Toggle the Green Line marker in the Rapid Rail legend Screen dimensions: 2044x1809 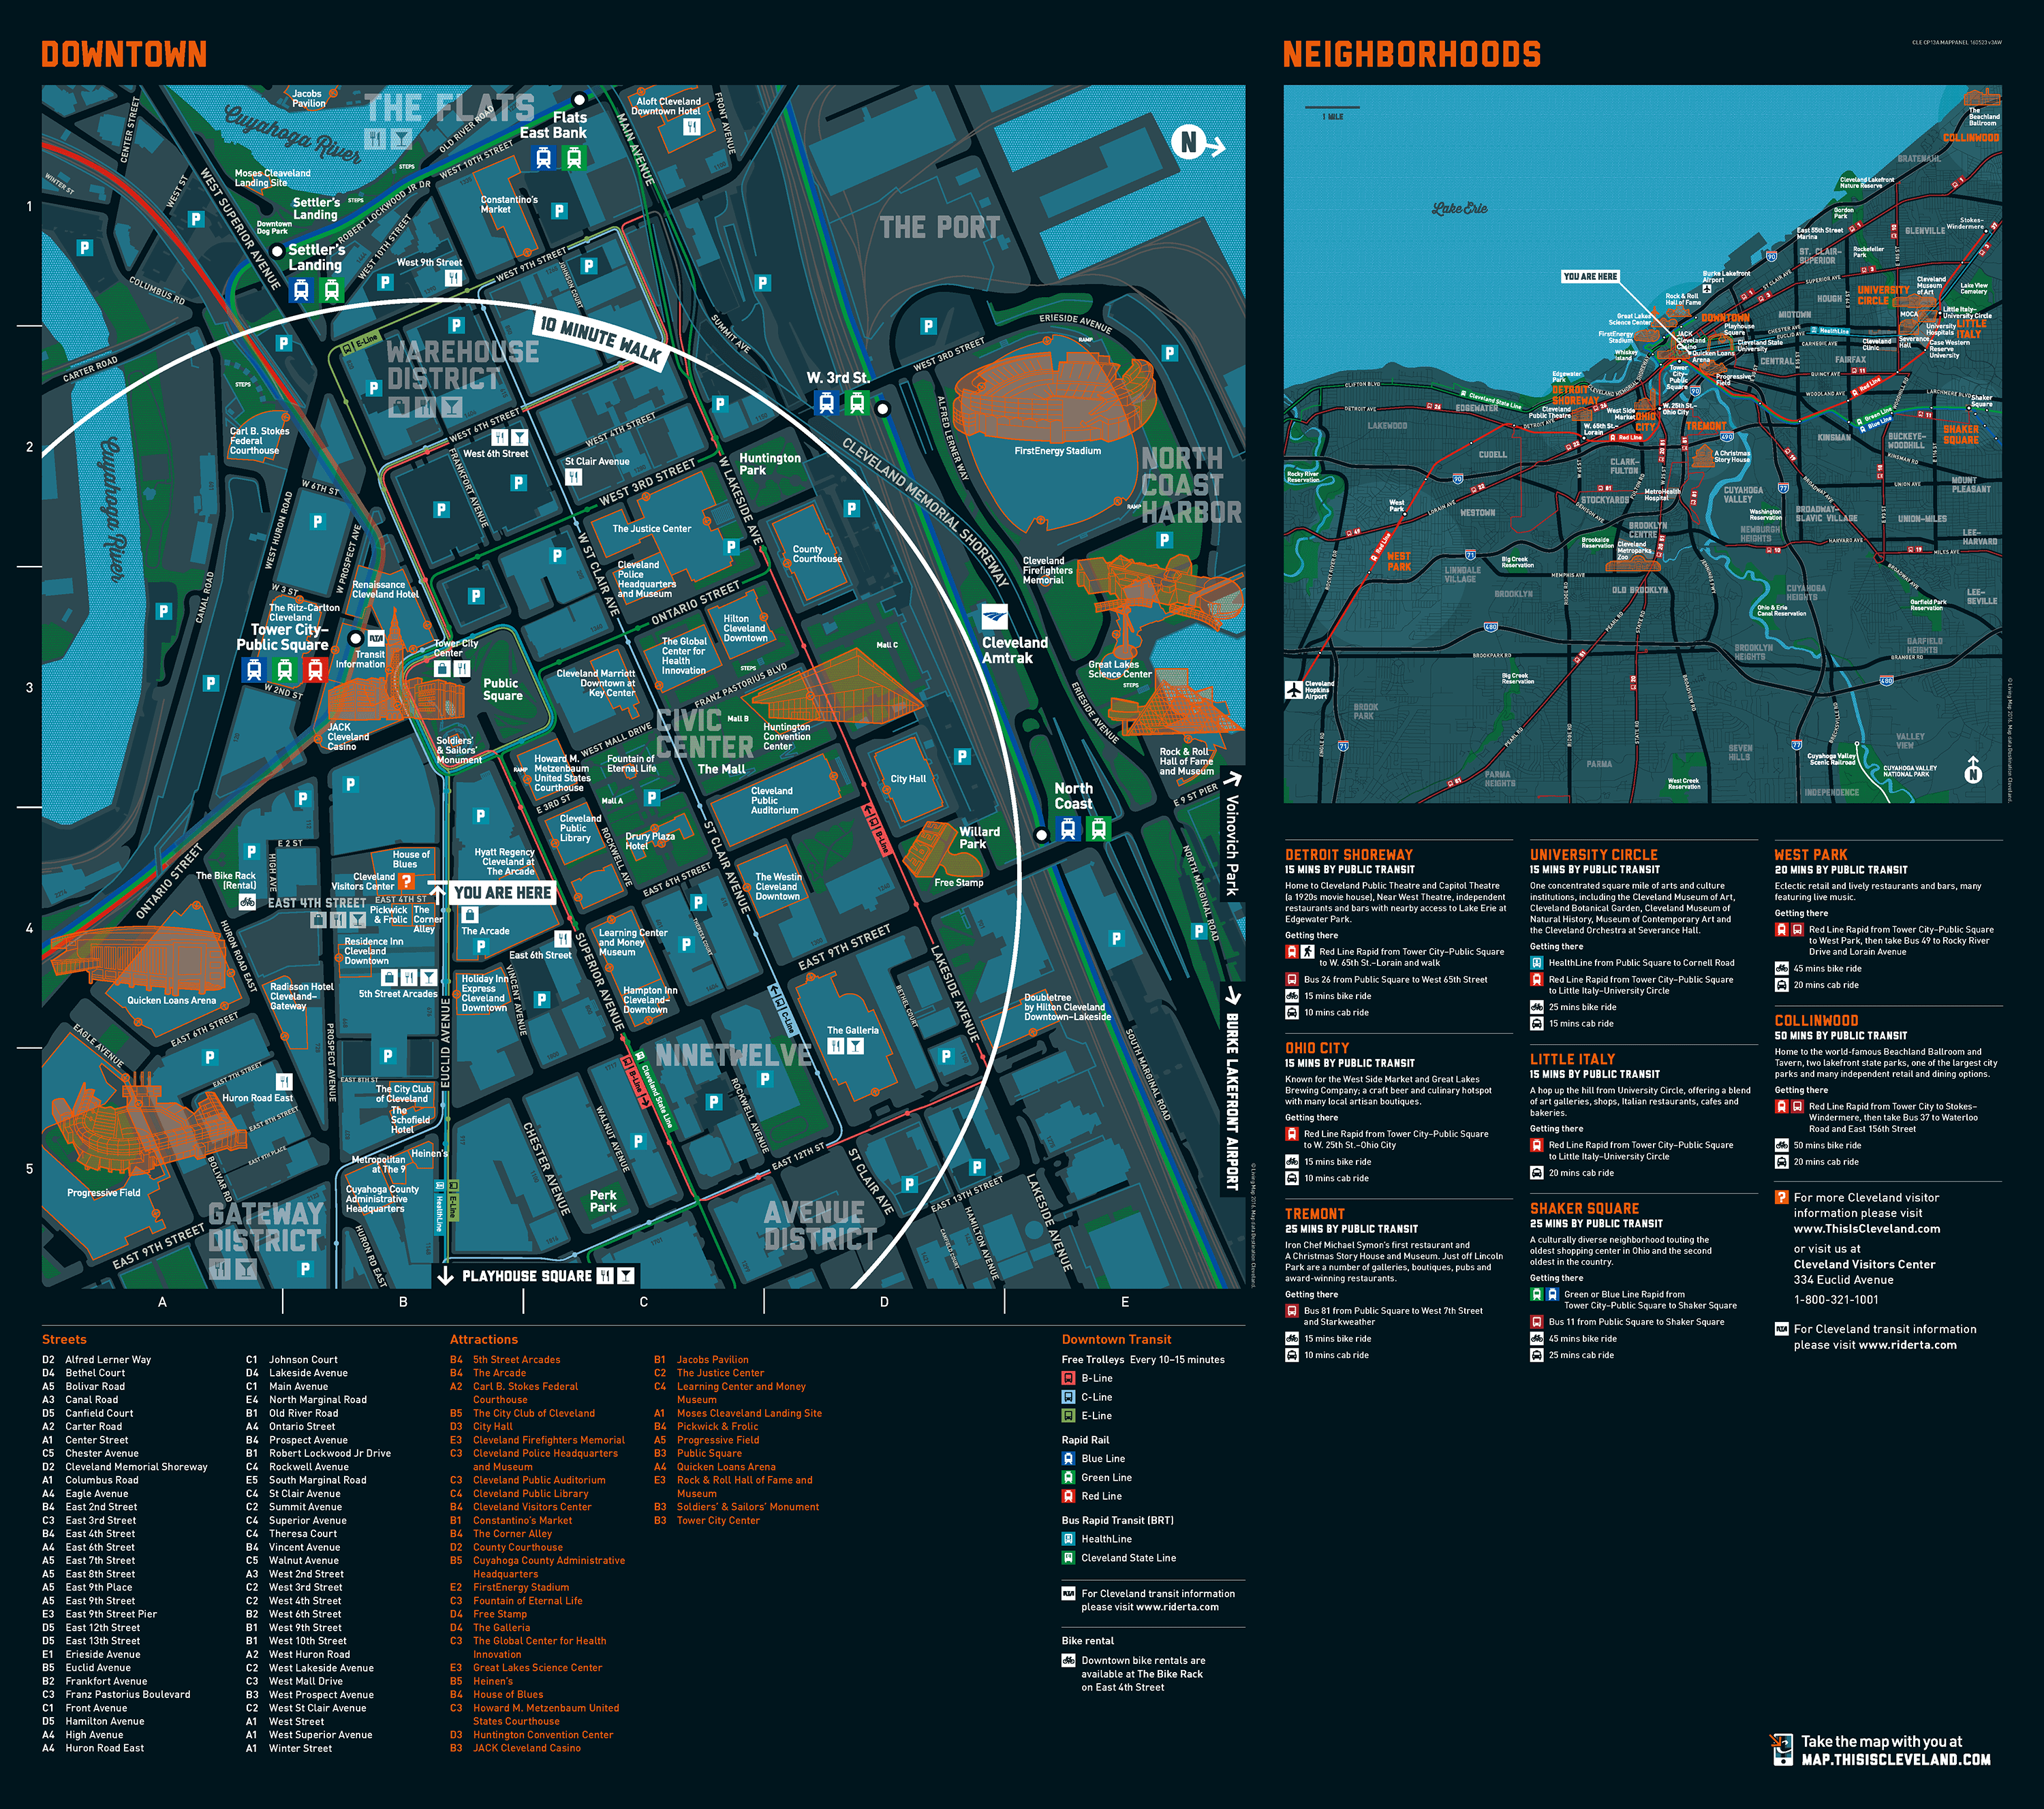pos(1069,1476)
